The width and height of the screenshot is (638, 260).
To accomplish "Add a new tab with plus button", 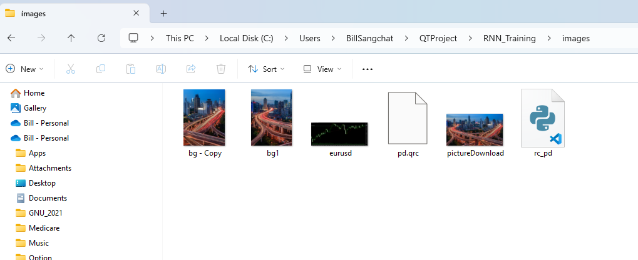I will point(164,13).
